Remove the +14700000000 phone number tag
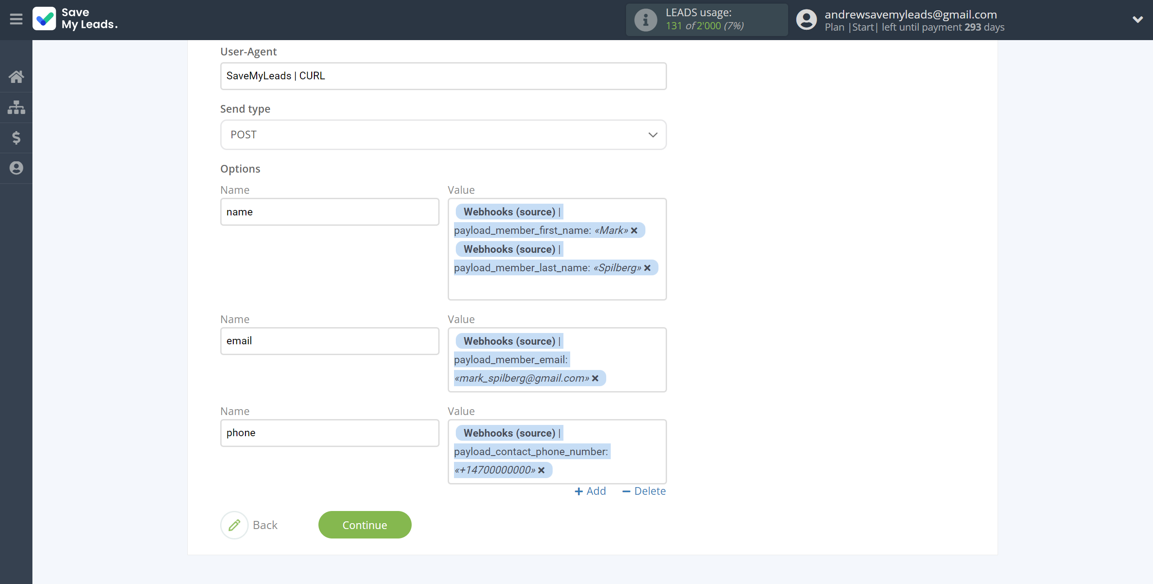This screenshot has height=584, width=1153. (541, 470)
